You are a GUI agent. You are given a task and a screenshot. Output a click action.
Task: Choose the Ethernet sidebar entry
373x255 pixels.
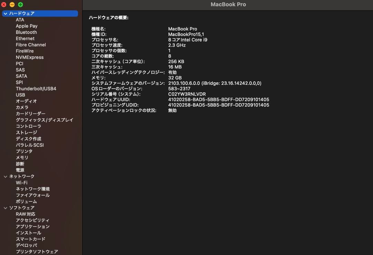click(25, 38)
